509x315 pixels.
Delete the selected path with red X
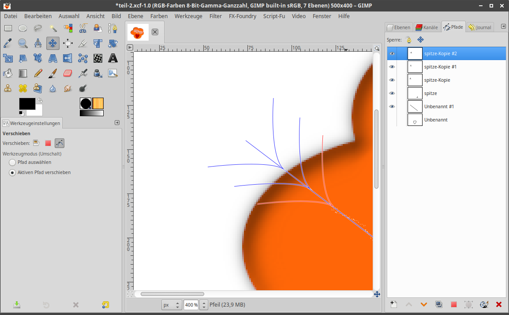tap(499, 304)
